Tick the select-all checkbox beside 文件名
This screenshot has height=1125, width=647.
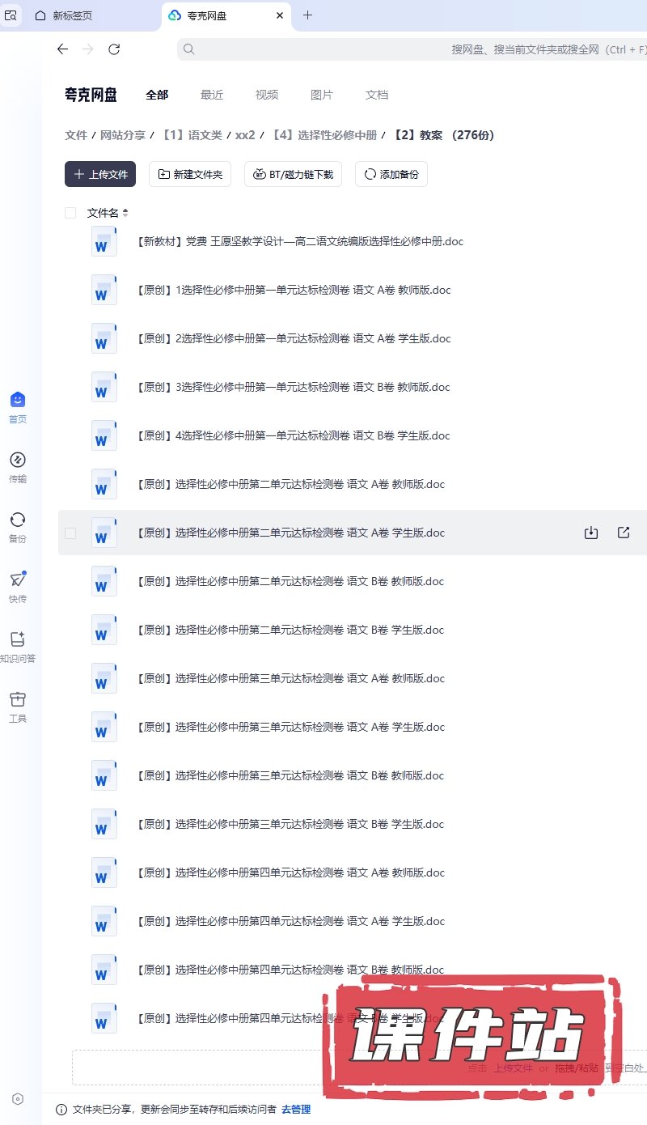click(x=70, y=213)
